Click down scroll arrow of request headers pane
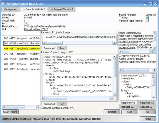The height and width of the screenshot is (123, 159). [154, 47]
